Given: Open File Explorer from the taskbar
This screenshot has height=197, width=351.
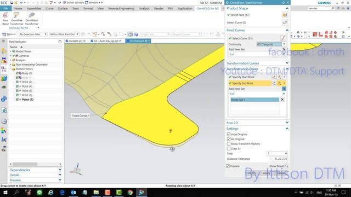Looking at the screenshot, I should [96, 192].
